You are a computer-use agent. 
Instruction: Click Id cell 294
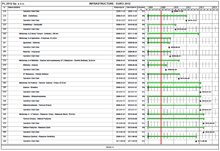5,83
